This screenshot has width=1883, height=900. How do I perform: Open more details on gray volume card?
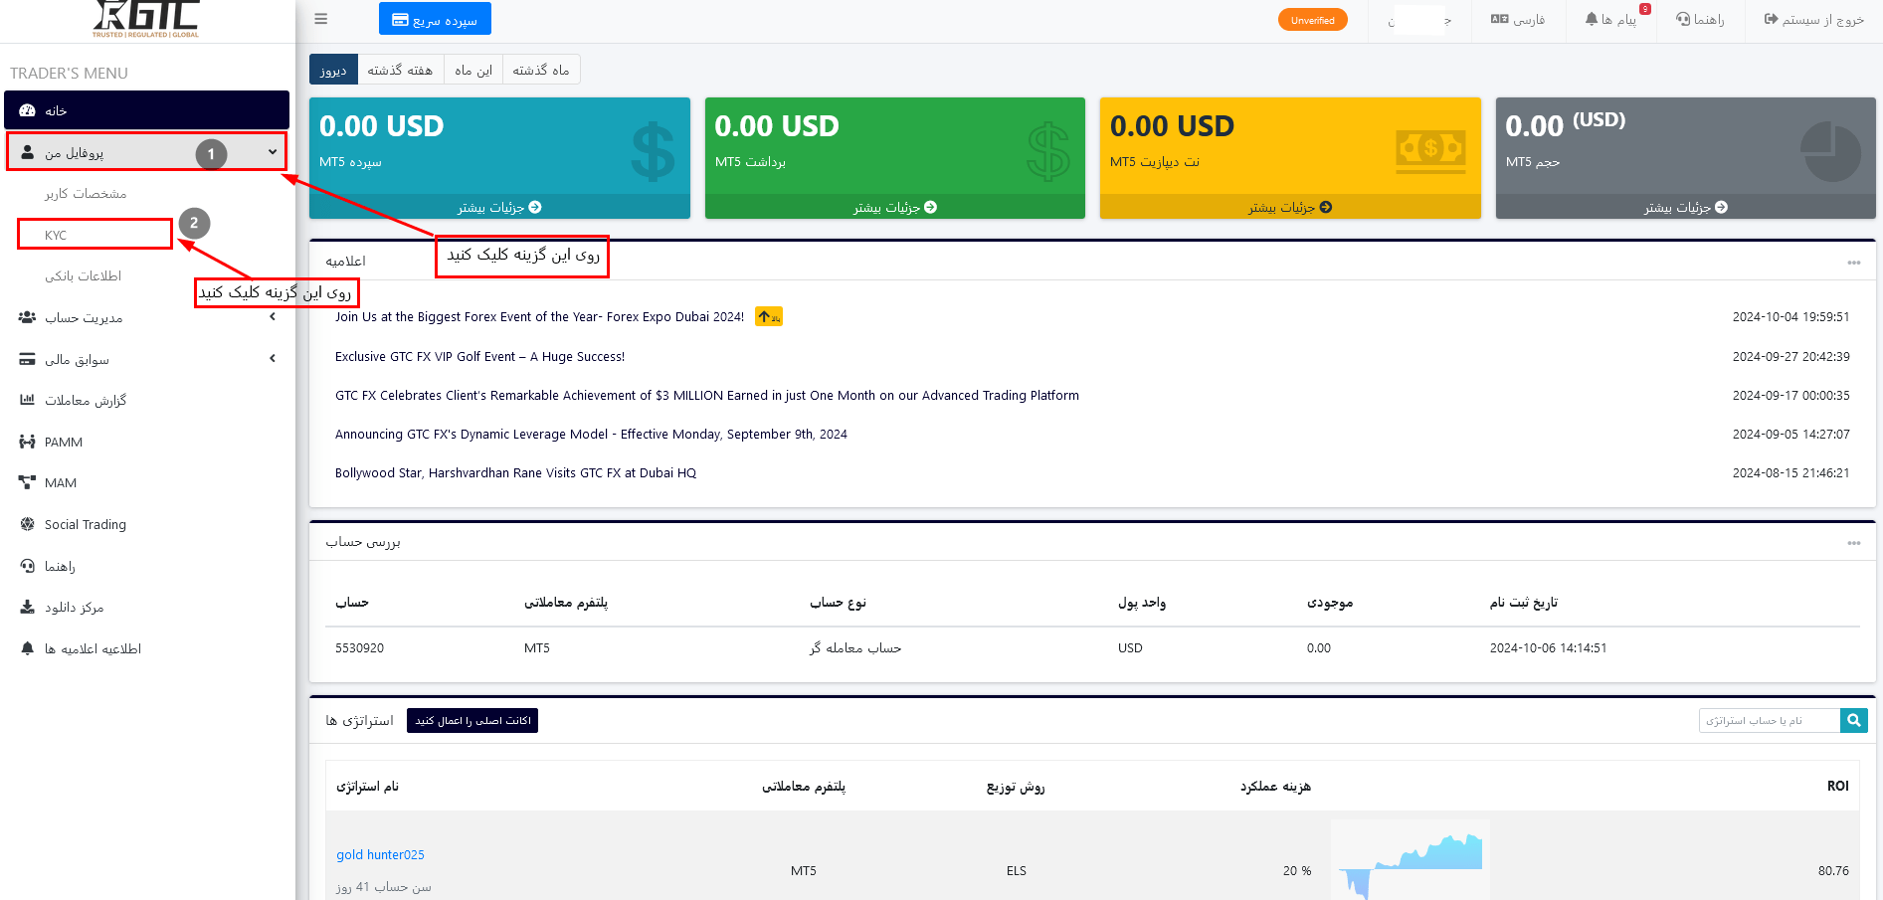coord(1685,207)
